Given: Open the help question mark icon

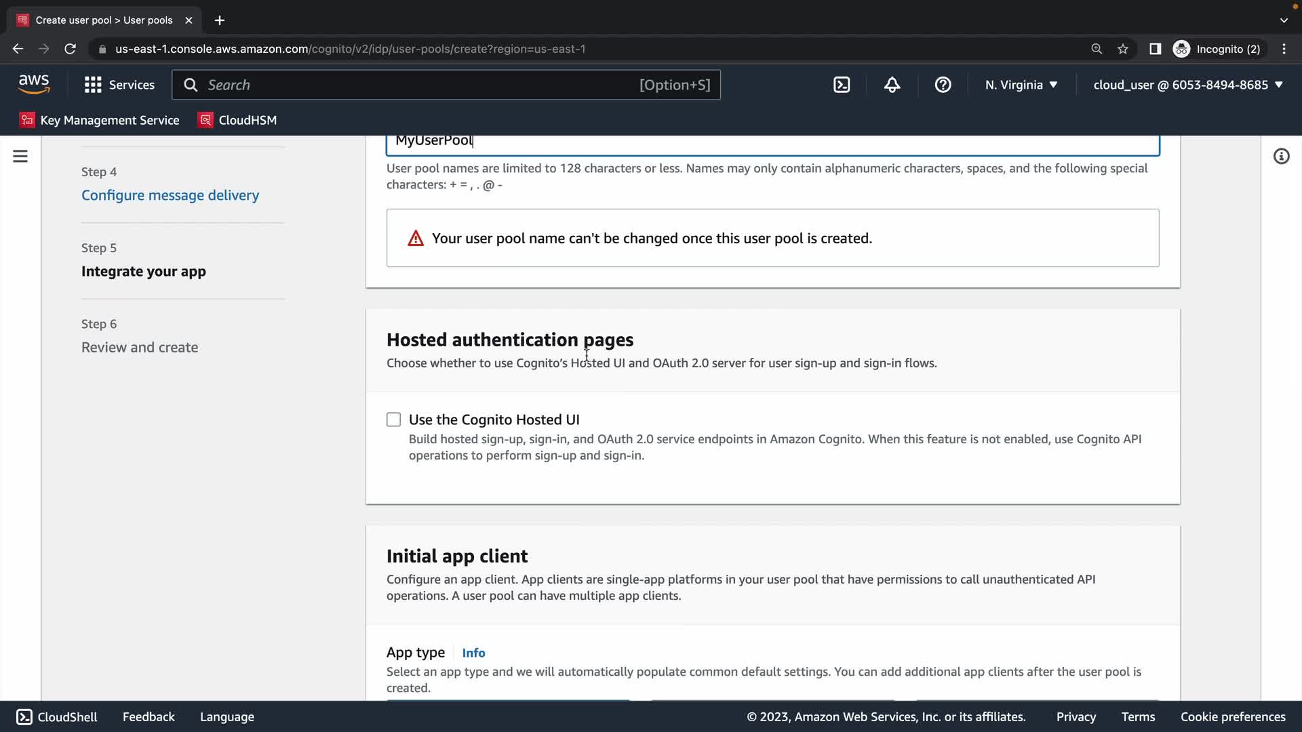Looking at the screenshot, I should (x=943, y=85).
